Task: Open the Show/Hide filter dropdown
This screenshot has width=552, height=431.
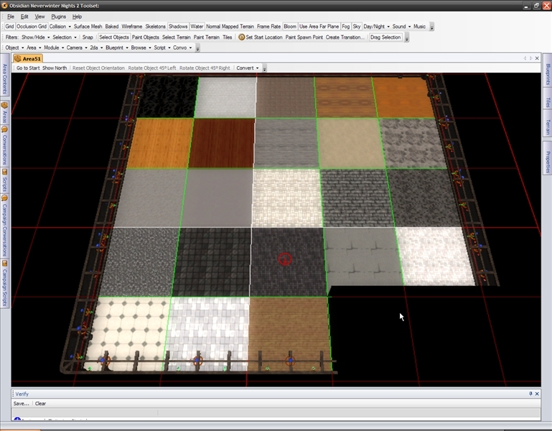Action: [x=36, y=37]
